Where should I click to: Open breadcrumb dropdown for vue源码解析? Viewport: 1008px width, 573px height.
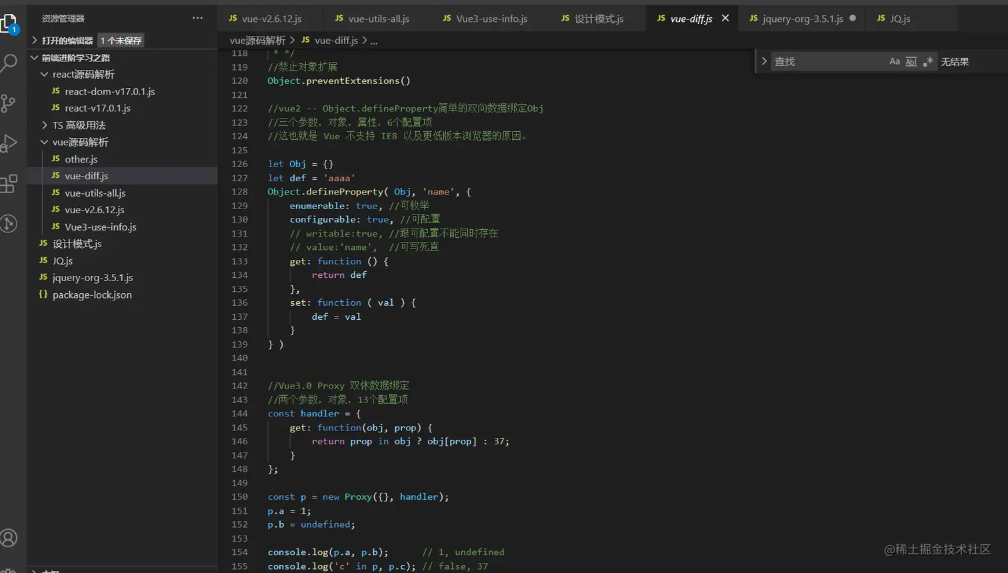[x=257, y=40]
